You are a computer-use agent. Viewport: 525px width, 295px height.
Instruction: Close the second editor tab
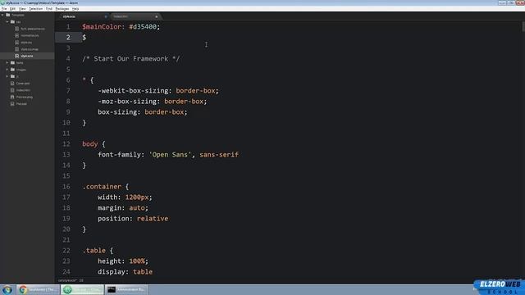pos(157,16)
